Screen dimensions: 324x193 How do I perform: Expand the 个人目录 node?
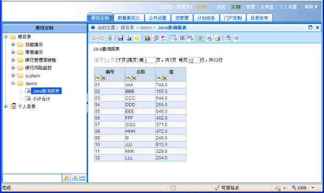pos(5,106)
